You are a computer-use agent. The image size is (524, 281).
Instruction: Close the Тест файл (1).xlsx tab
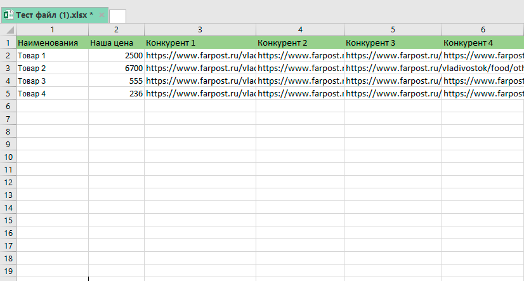(102, 15)
